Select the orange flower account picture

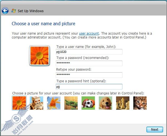(x=19, y=103)
